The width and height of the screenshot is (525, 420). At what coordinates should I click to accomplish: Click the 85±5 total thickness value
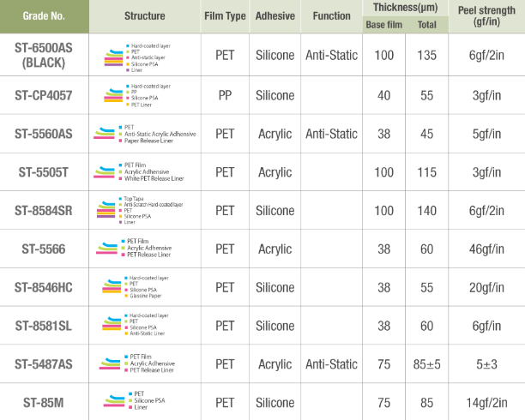tap(426, 364)
